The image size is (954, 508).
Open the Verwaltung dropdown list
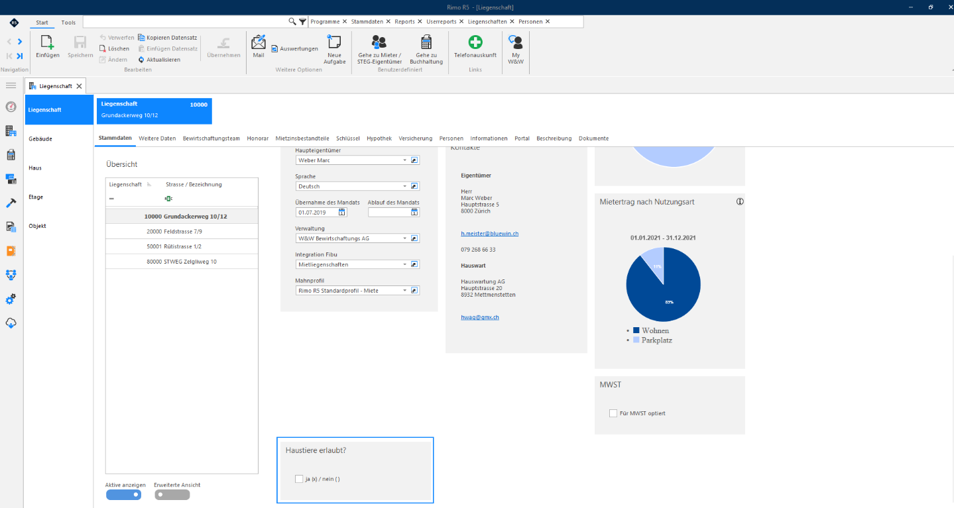pyautogui.click(x=404, y=238)
